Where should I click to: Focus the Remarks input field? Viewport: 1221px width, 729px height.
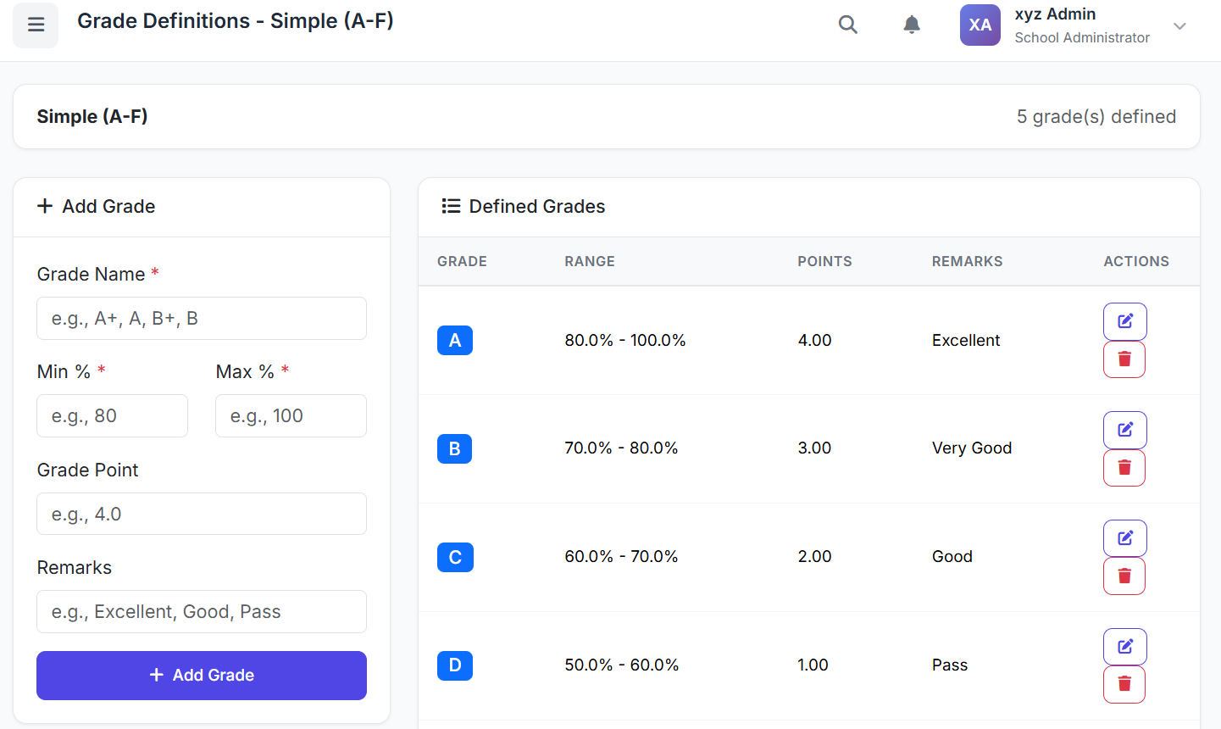click(x=201, y=611)
